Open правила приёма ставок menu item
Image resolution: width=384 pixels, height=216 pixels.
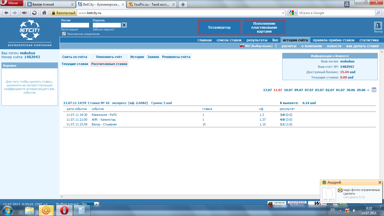334,40
